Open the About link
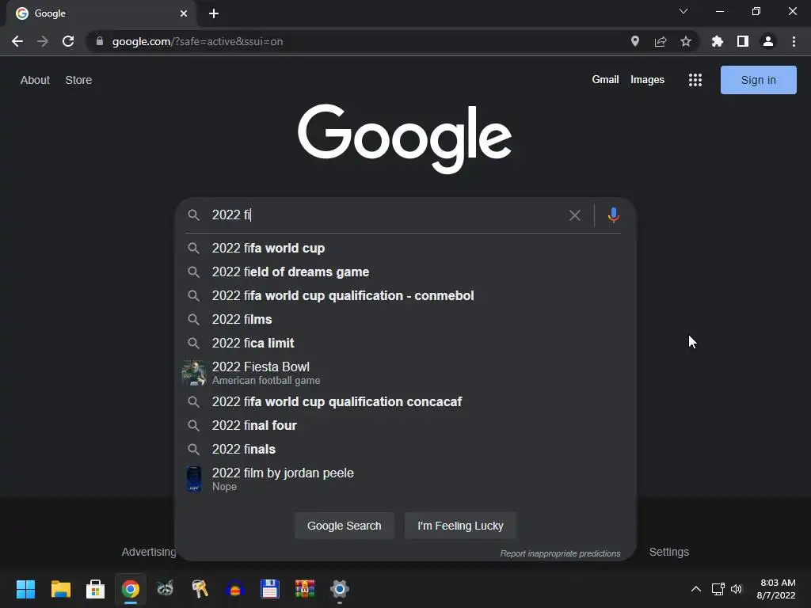 tap(35, 80)
